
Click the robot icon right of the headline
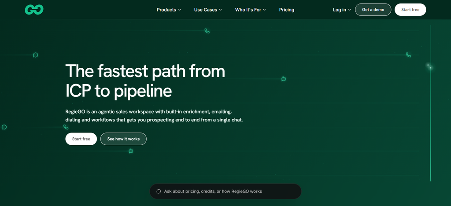tap(284, 79)
